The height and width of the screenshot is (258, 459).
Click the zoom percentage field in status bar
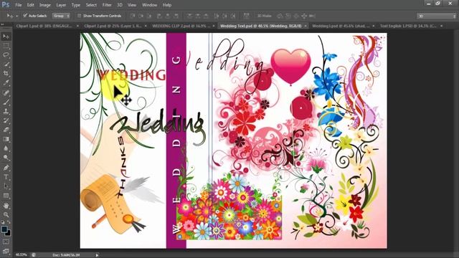[x=21, y=255]
